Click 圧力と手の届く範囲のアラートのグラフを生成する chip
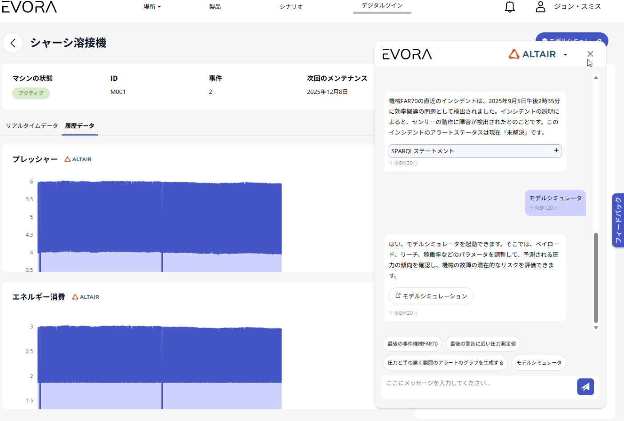624x421 pixels. [445, 363]
